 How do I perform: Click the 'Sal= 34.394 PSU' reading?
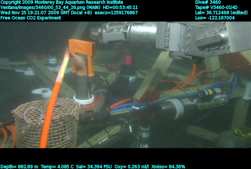94,167
